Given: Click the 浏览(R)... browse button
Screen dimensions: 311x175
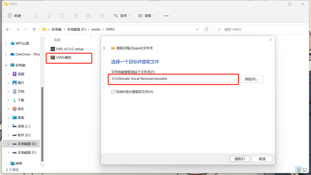Looking at the screenshot, I should point(251,79).
